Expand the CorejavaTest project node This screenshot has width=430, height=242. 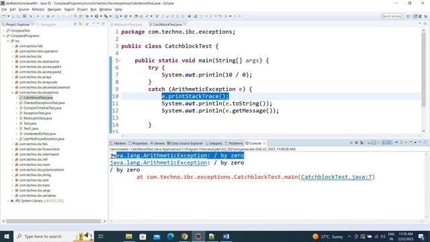point(4,30)
